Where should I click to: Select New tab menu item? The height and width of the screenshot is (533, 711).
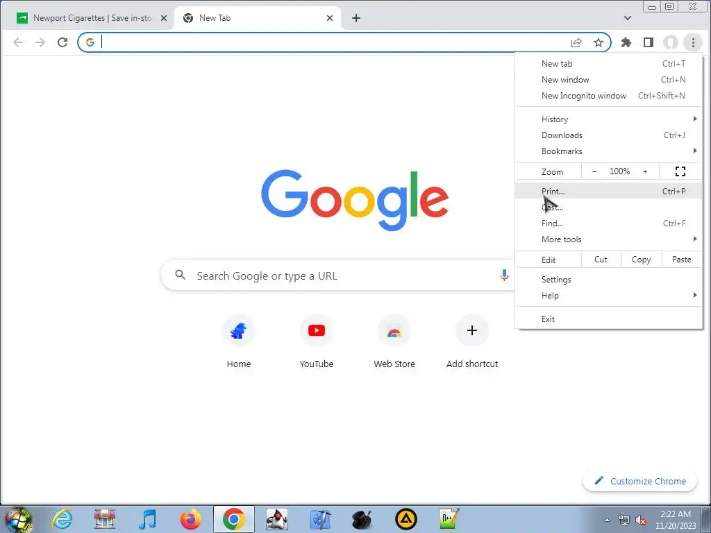pos(608,64)
